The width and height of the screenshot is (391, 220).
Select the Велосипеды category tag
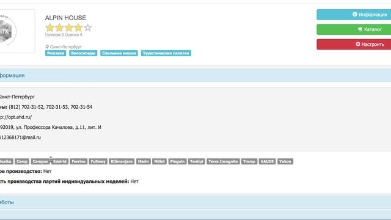click(83, 53)
